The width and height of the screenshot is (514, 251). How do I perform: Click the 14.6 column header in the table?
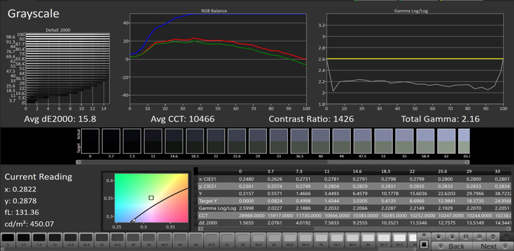click(357, 172)
